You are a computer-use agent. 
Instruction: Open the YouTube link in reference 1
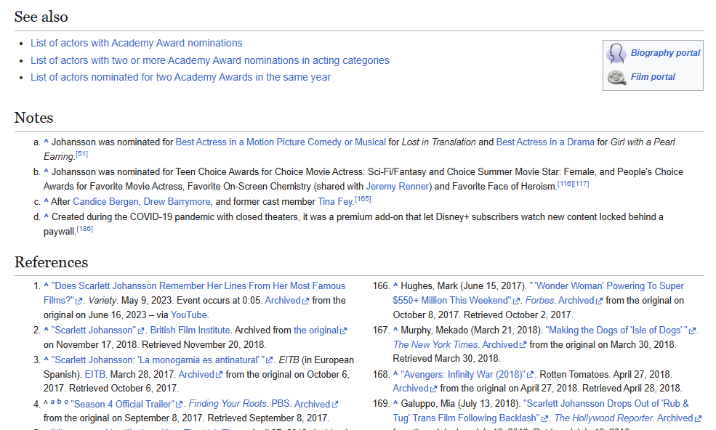(x=189, y=315)
